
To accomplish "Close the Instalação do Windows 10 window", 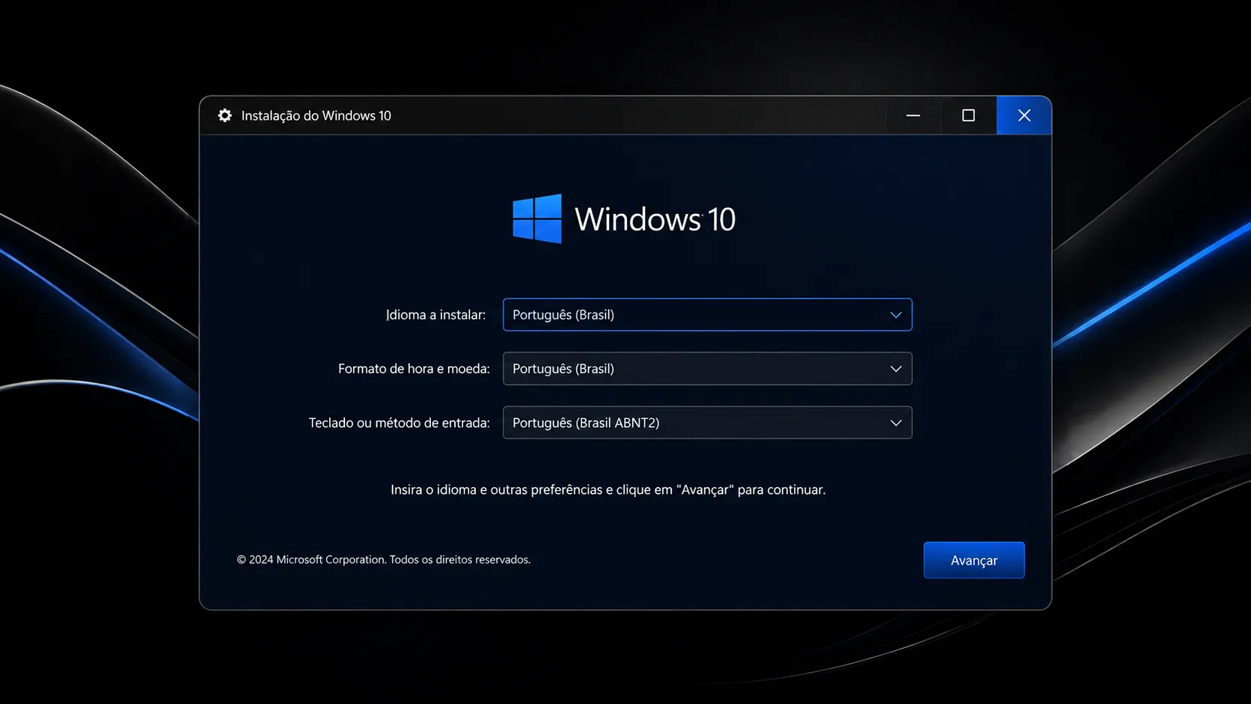I will [1024, 115].
